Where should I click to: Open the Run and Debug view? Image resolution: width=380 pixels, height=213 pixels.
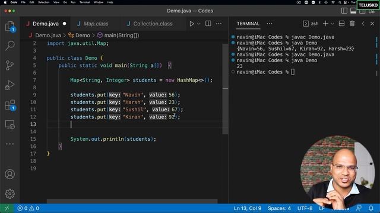coord(10,85)
